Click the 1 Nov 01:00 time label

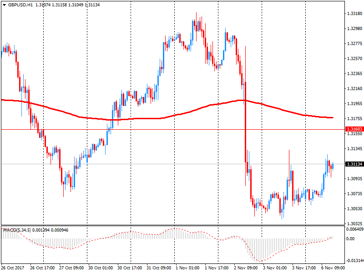[187, 268]
